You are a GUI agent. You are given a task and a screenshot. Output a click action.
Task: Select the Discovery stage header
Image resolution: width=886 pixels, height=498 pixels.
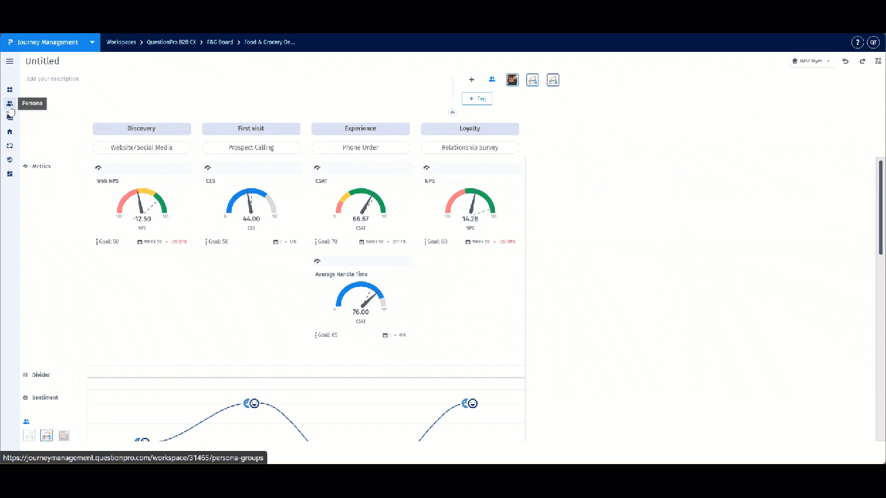click(x=142, y=129)
